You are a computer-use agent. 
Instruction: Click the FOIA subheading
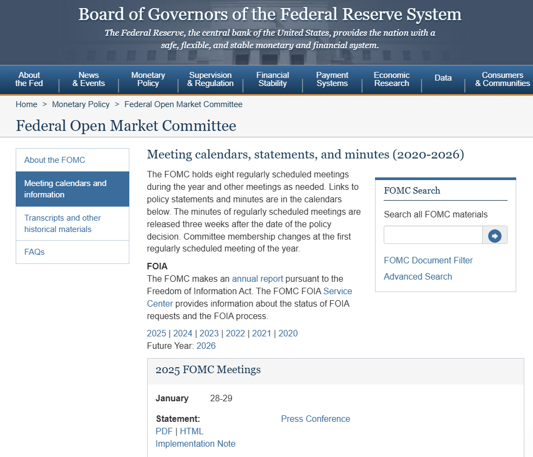(157, 267)
